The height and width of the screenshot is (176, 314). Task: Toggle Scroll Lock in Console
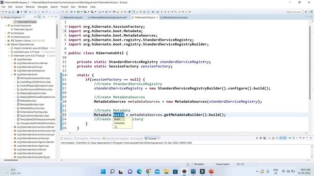click(x=273, y=138)
